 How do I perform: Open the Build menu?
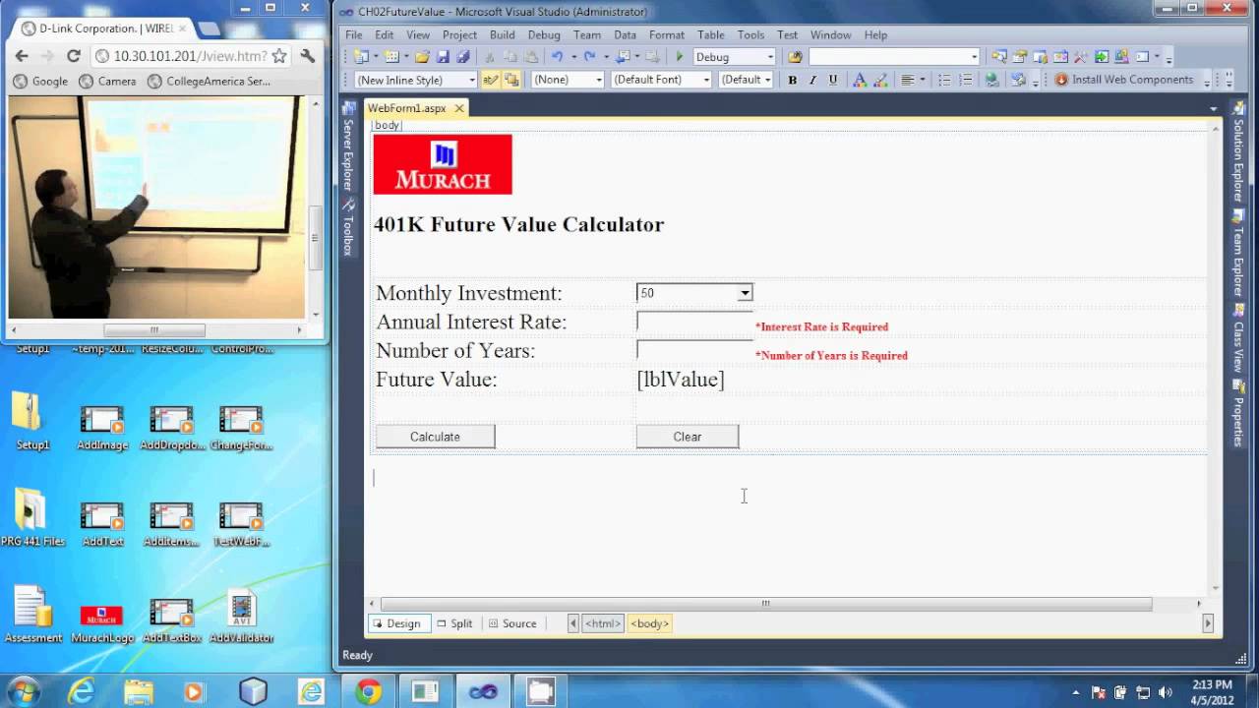click(x=502, y=34)
